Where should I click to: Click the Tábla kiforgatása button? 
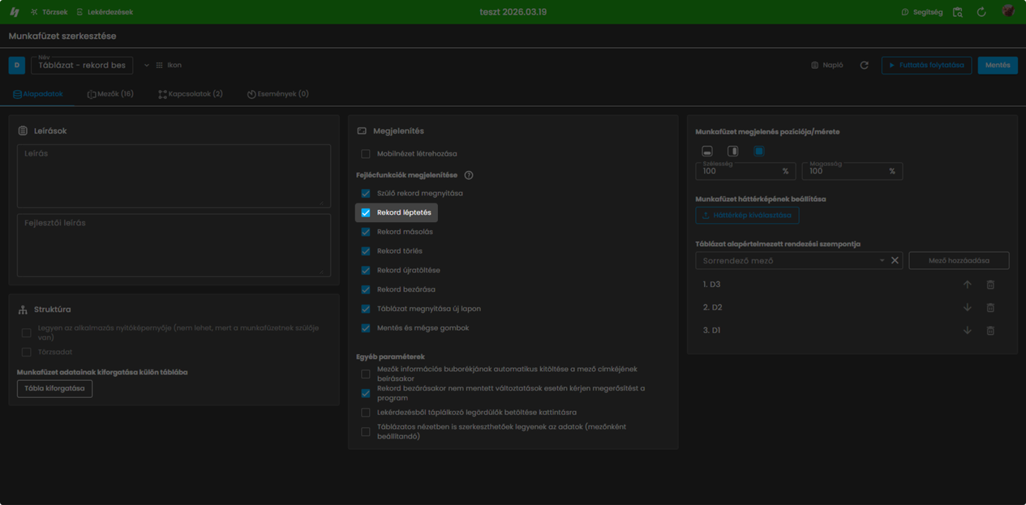coord(55,388)
